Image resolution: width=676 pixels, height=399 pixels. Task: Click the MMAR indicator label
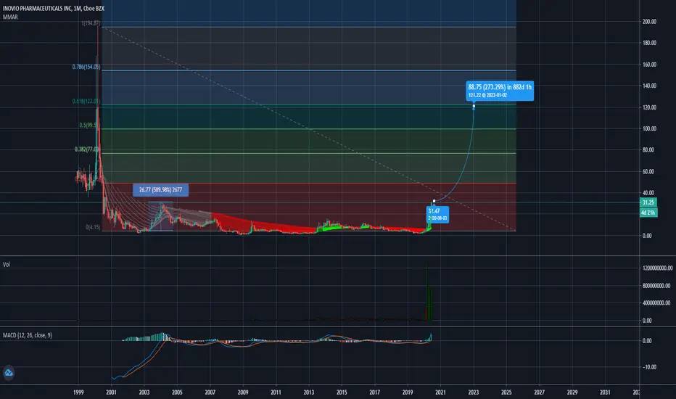click(10, 17)
